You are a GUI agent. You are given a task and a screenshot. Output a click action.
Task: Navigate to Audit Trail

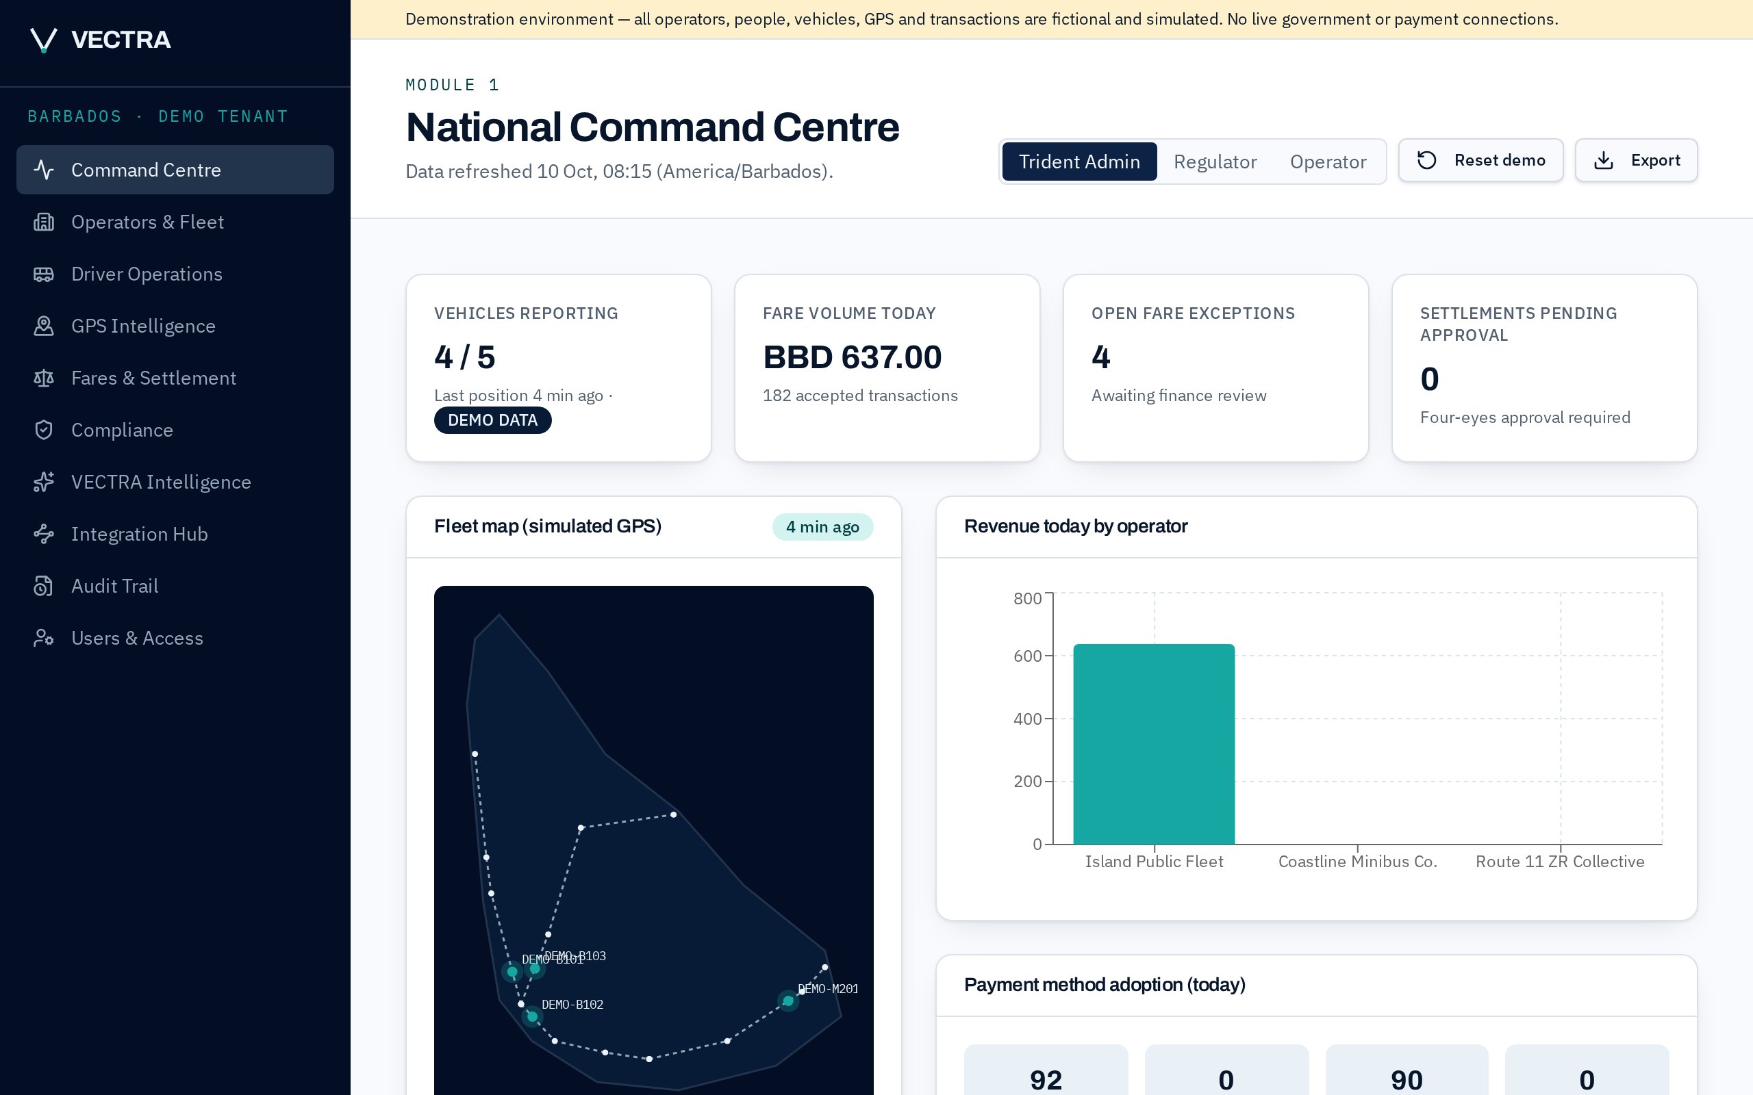point(175,586)
